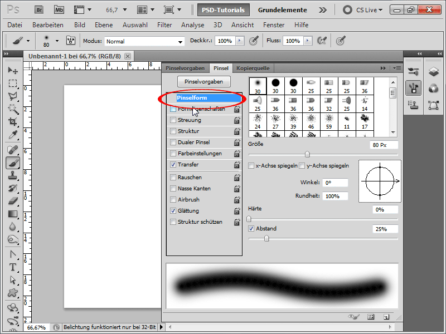Open the Datei menu
The width and height of the screenshot is (446, 334).
15,25
